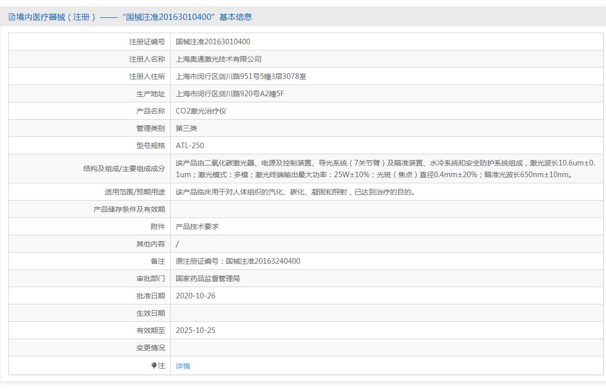Screen dimensions: 606x390
Task: Select approval department 国家药品监督管理局
Action: coord(208,278)
